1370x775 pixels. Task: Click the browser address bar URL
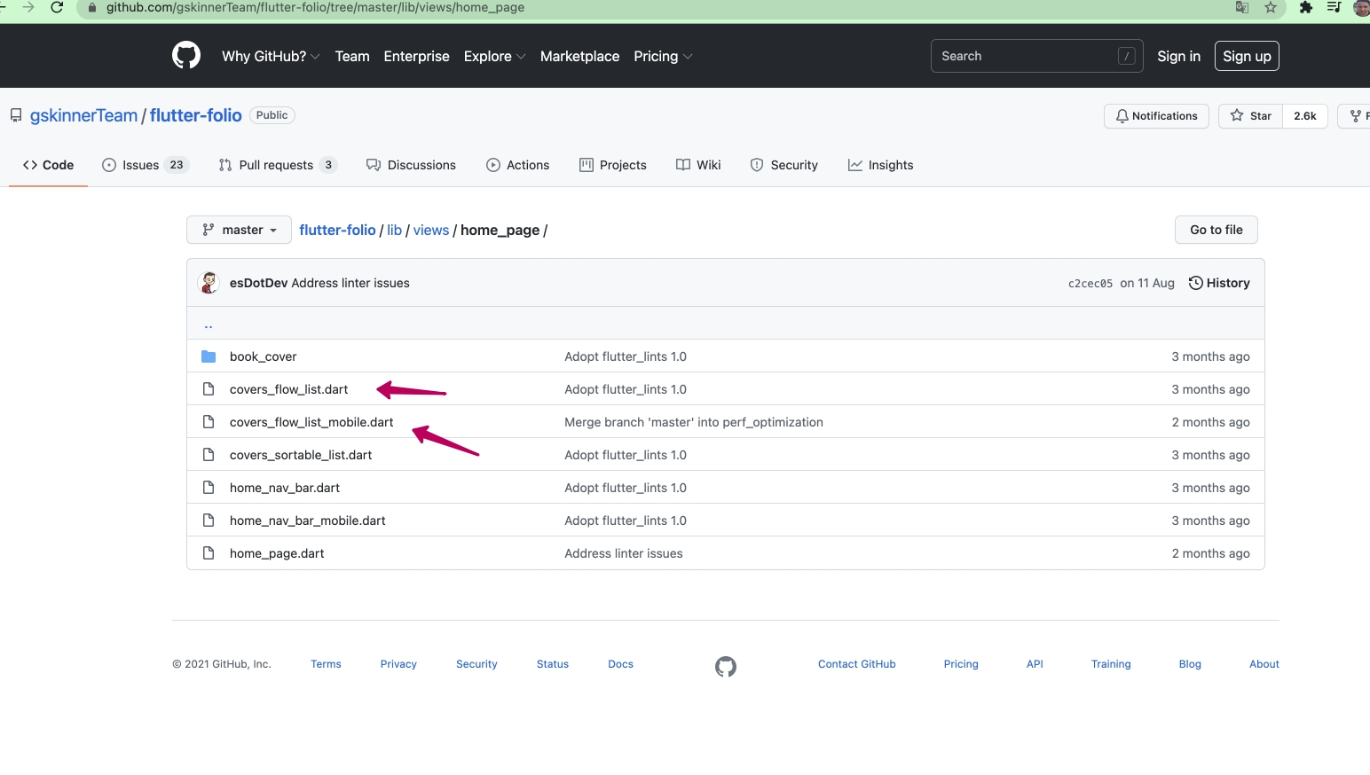315,7
